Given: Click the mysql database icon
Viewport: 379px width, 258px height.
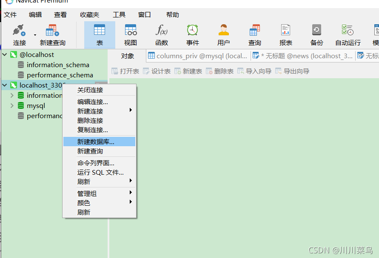Looking at the screenshot, I should coord(21,105).
